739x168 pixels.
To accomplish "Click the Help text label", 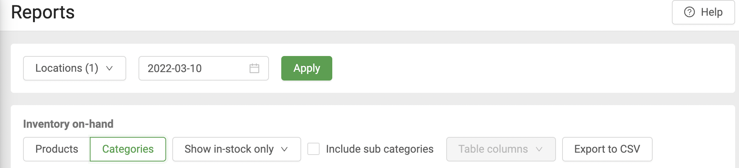I will coord(712,12).
